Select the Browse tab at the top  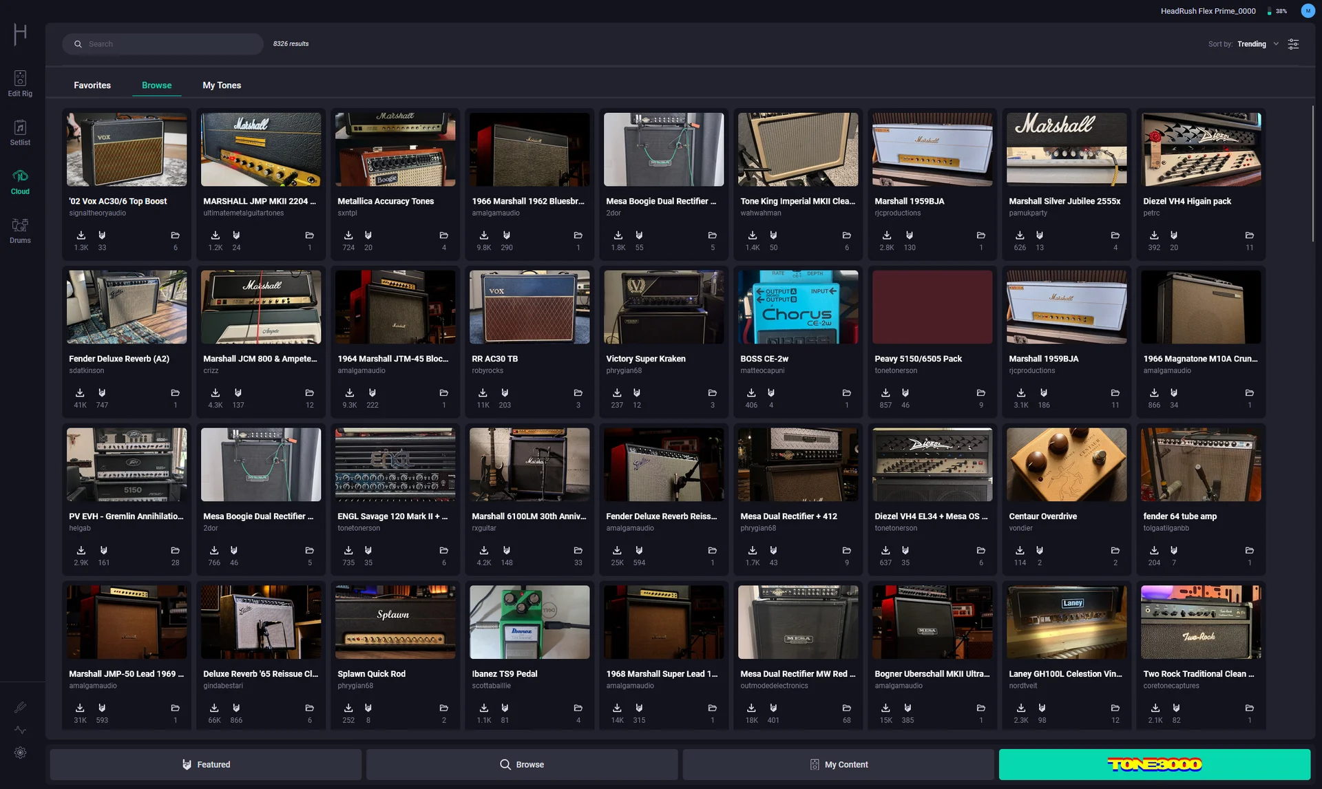156,85
